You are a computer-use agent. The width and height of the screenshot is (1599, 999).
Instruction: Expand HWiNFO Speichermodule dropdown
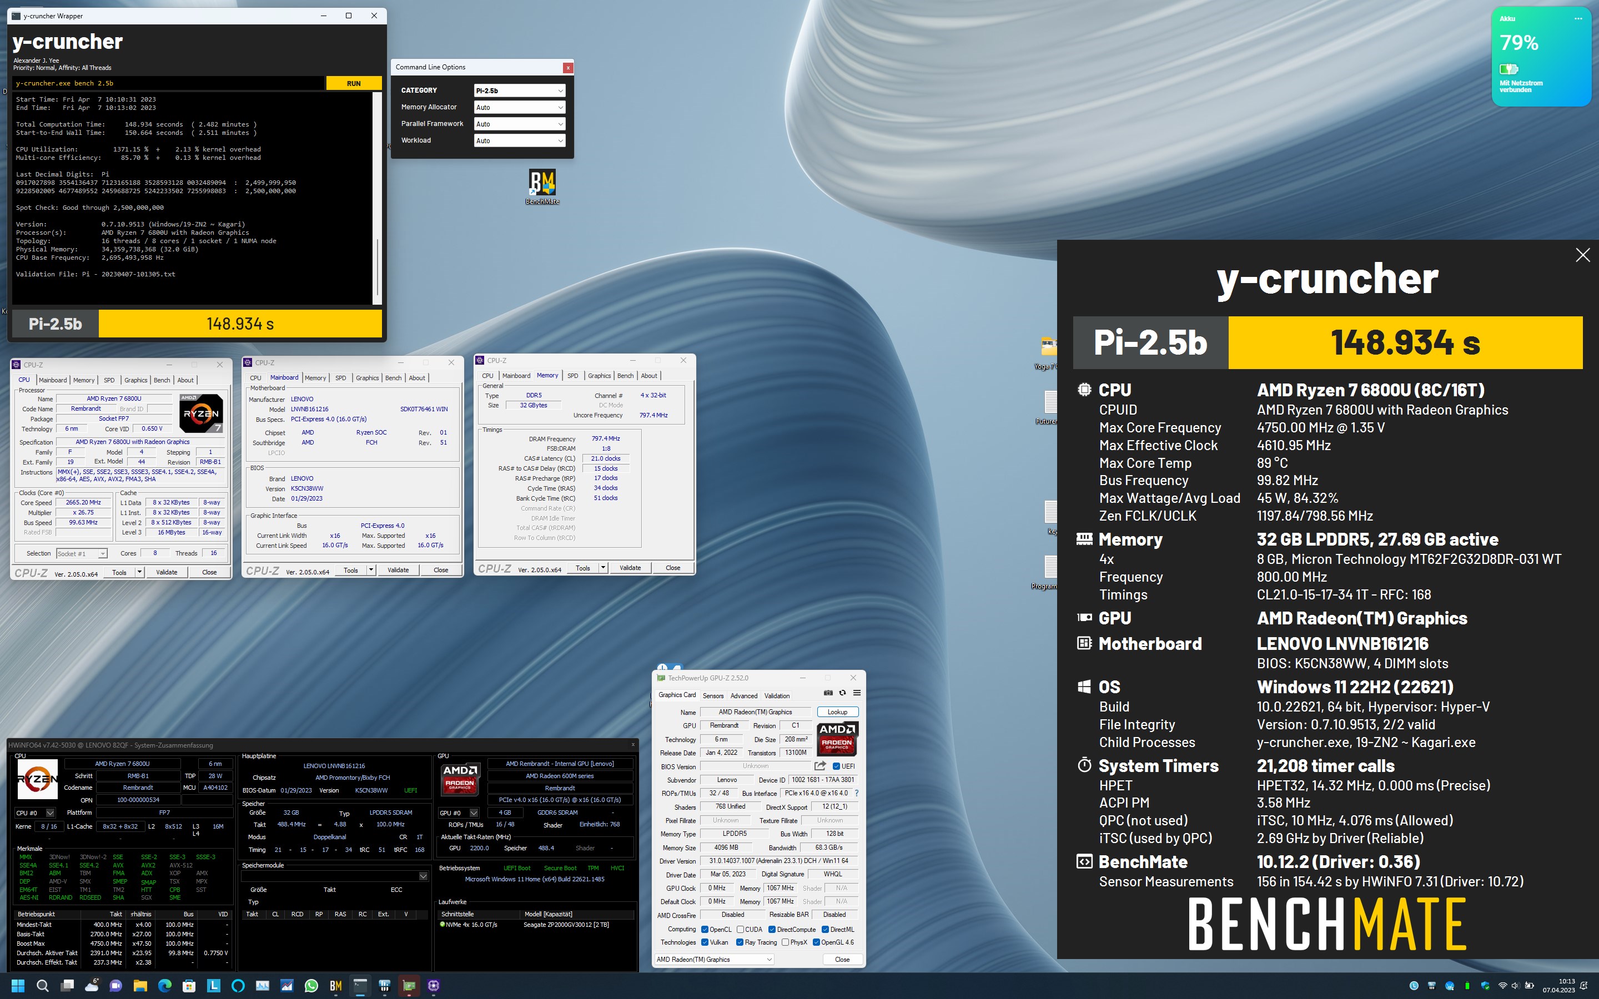(335, 876)
